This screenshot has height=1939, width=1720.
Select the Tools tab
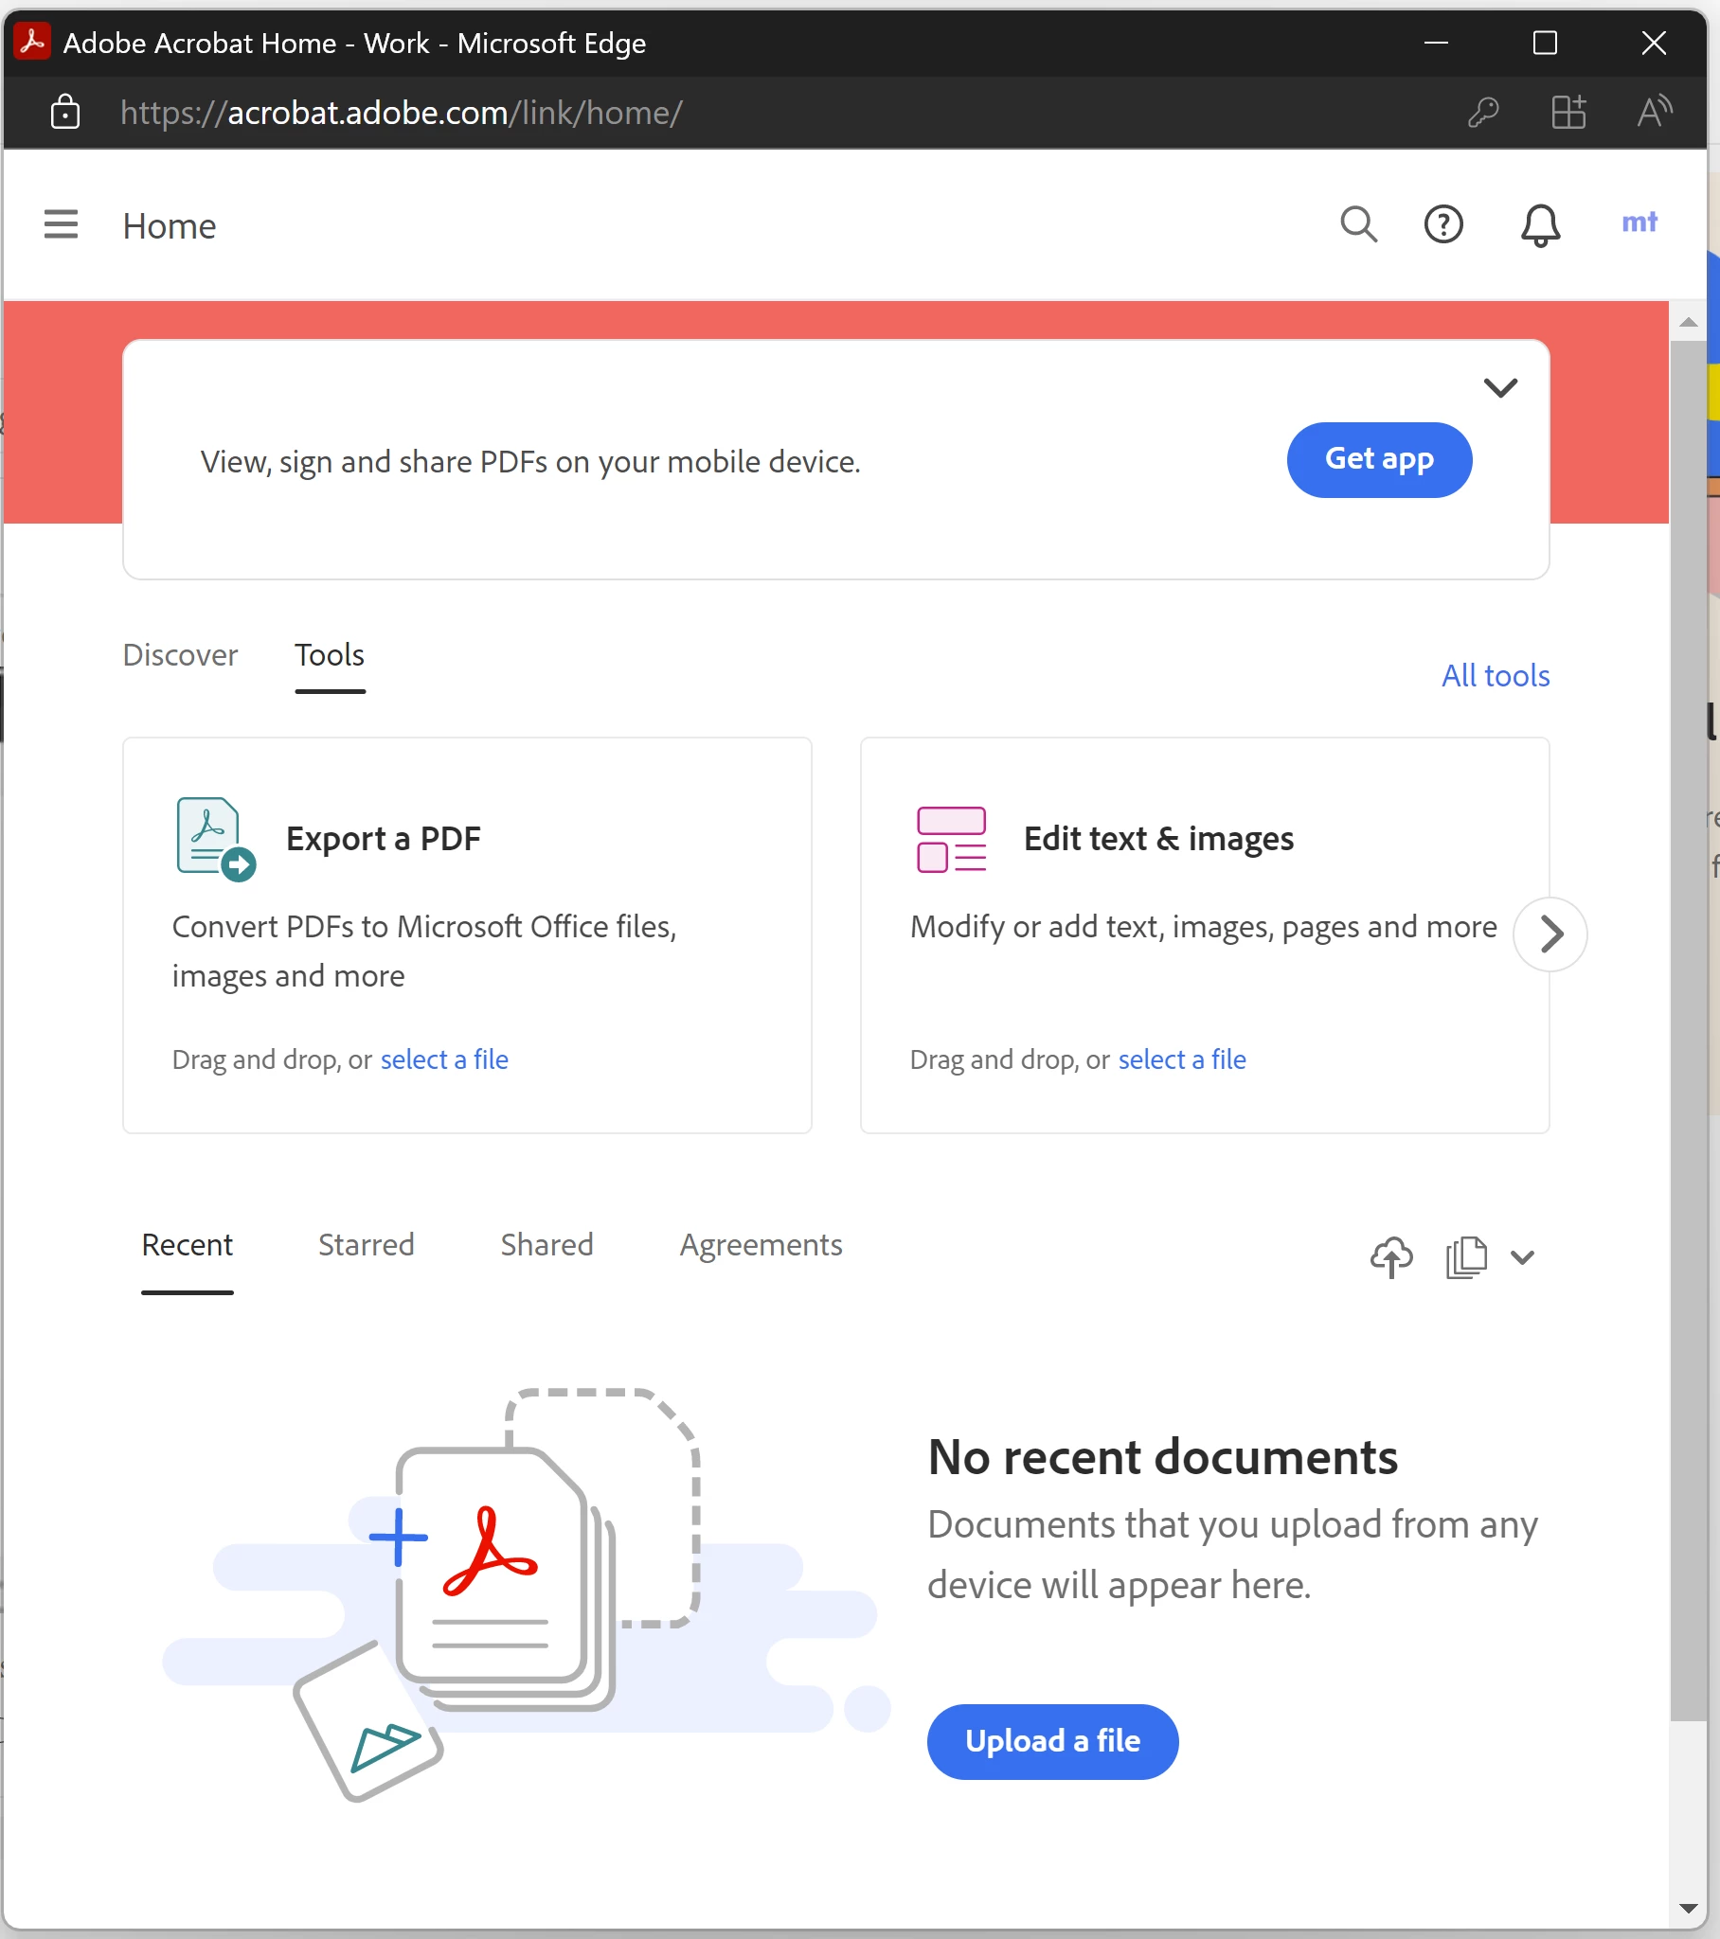(330, 655)
